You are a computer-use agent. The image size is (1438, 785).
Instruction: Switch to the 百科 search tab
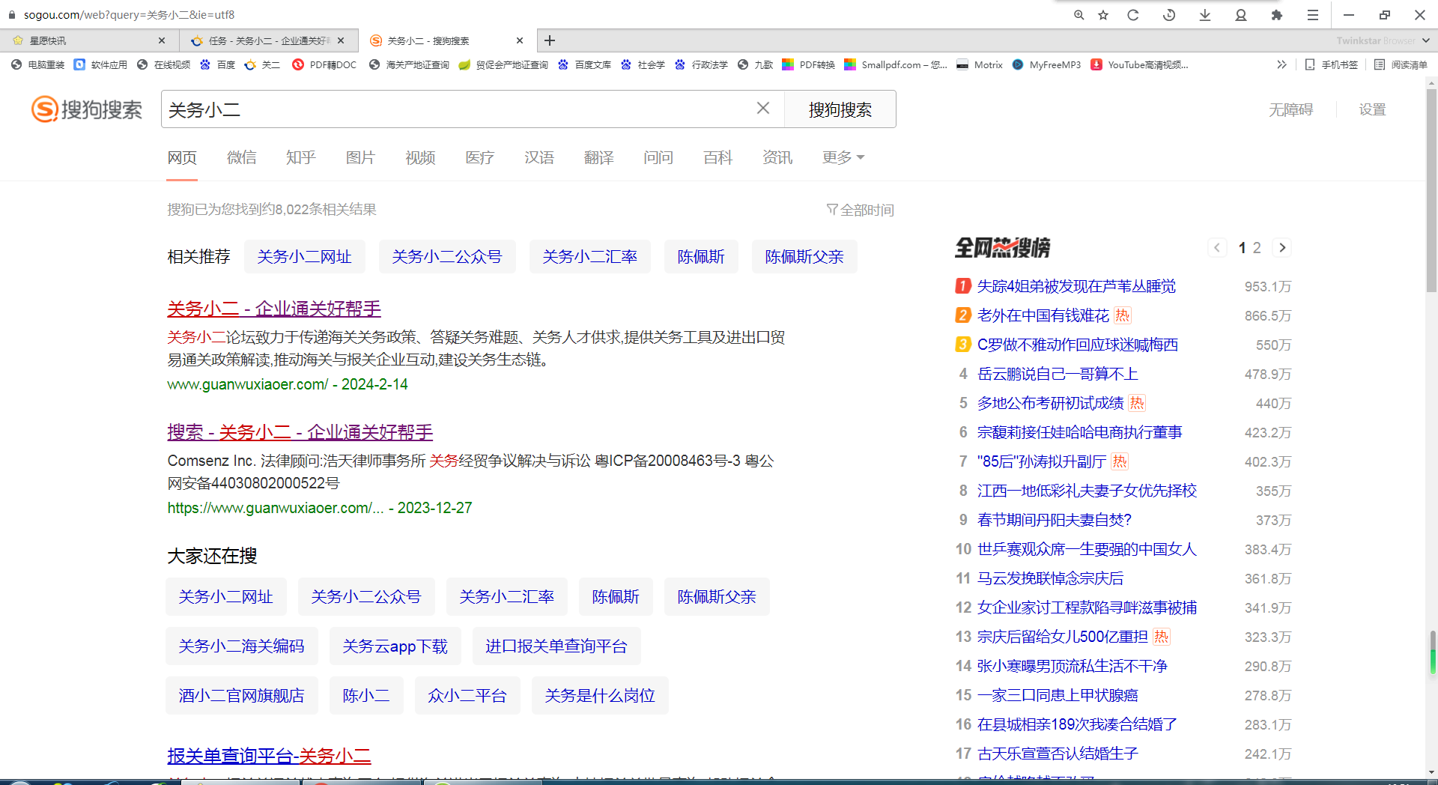[x=718, y=157]
